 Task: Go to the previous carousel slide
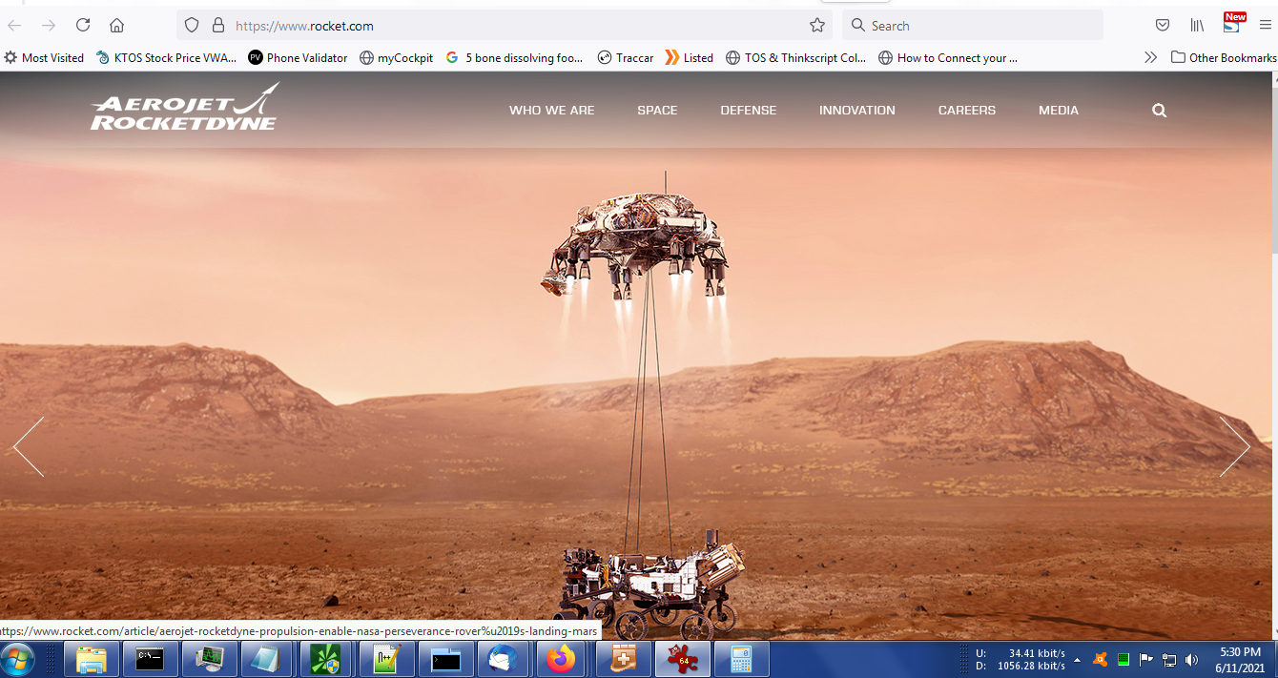(29, 446)
